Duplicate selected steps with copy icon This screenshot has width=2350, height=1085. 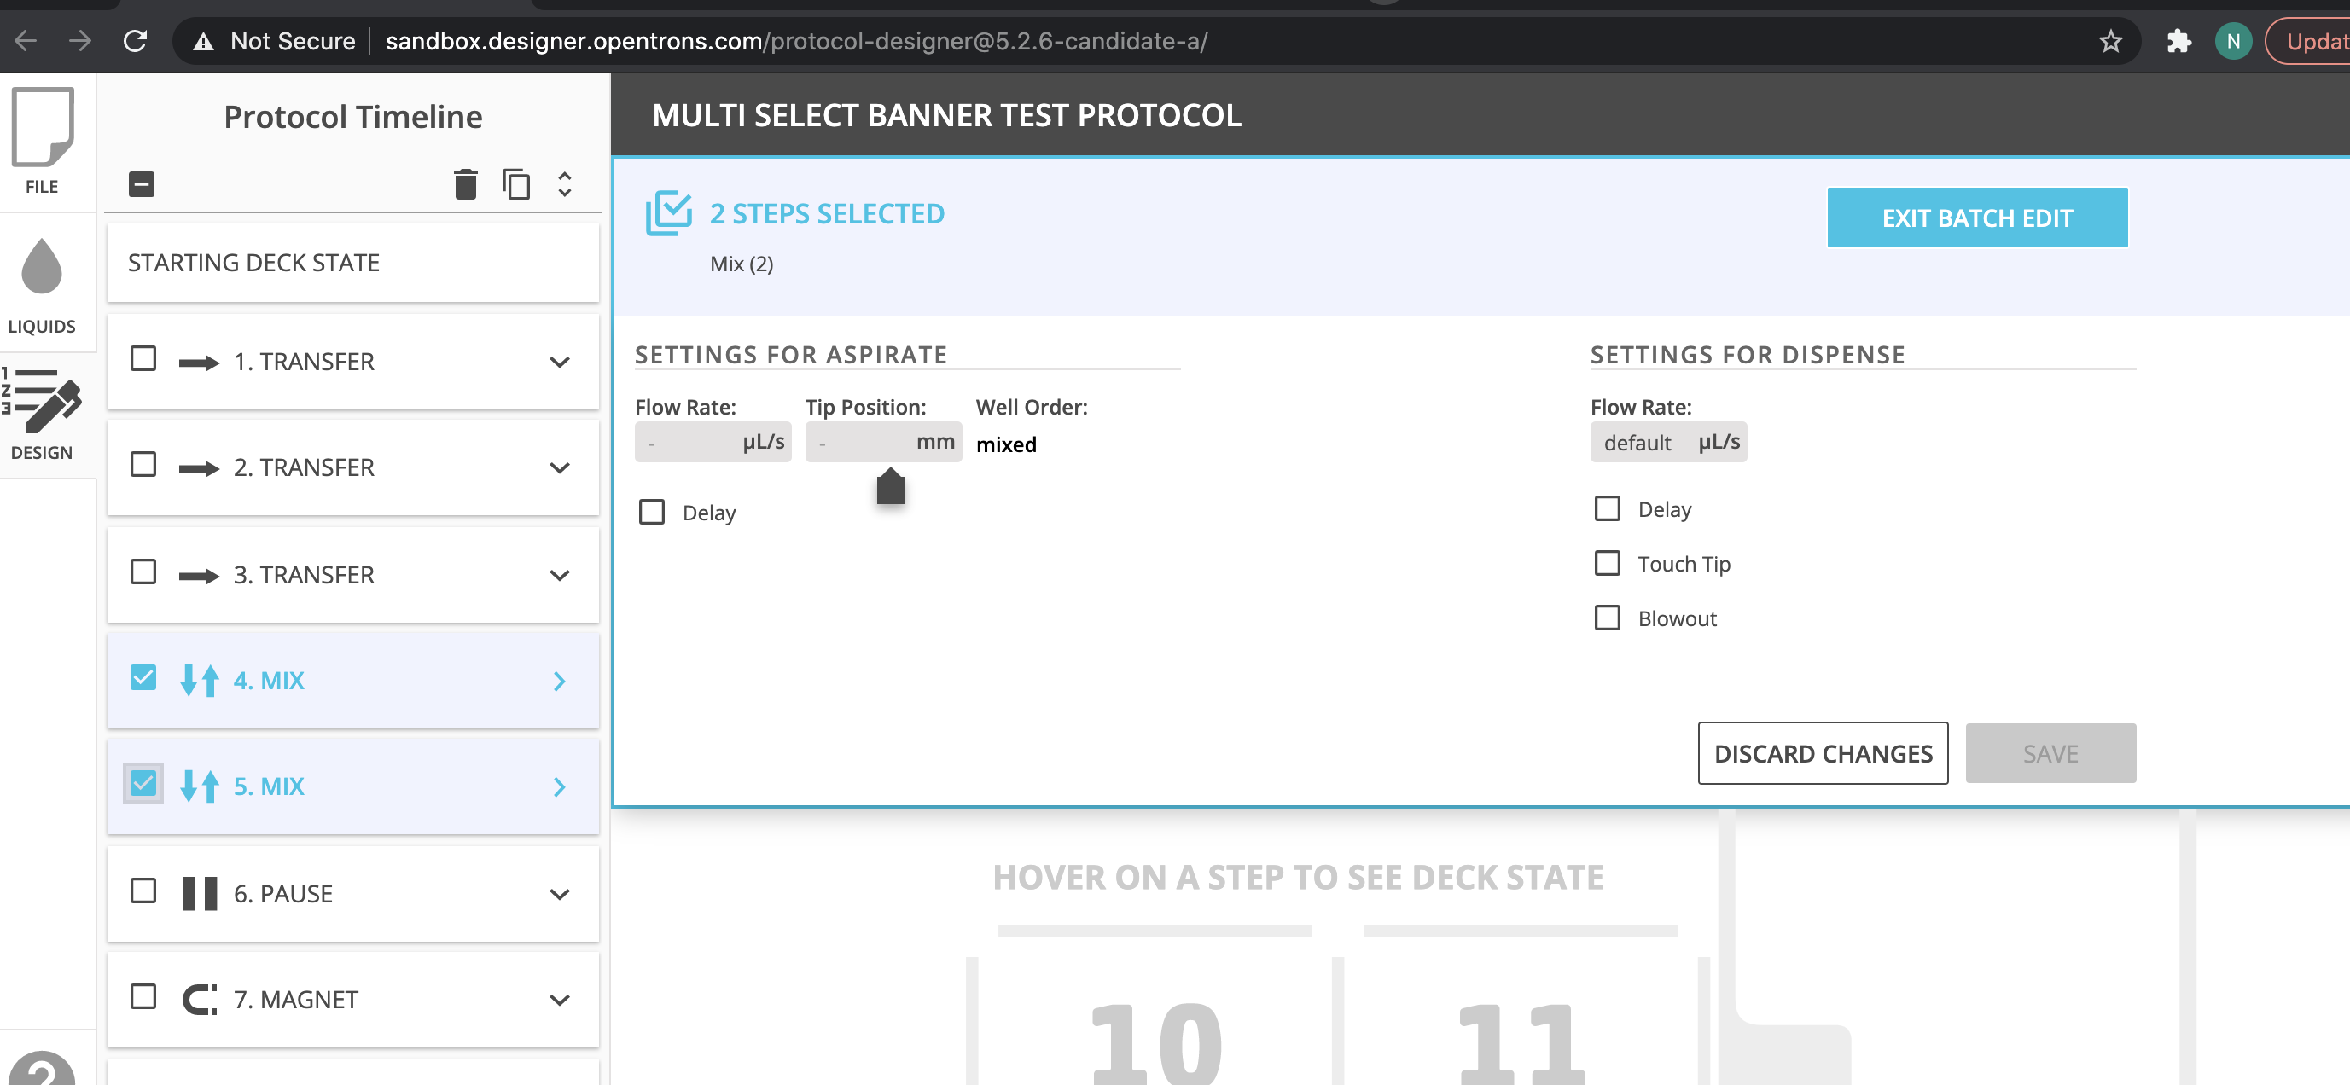(x=516, y=184)
